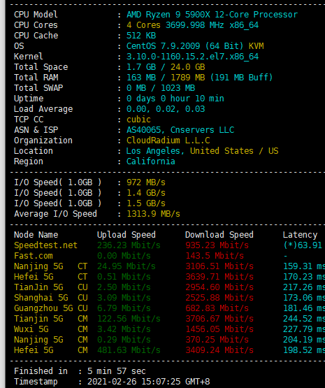Click the download speed 3639.71 Mbit/s
The image size is (325, 388).
click(219, 277)
